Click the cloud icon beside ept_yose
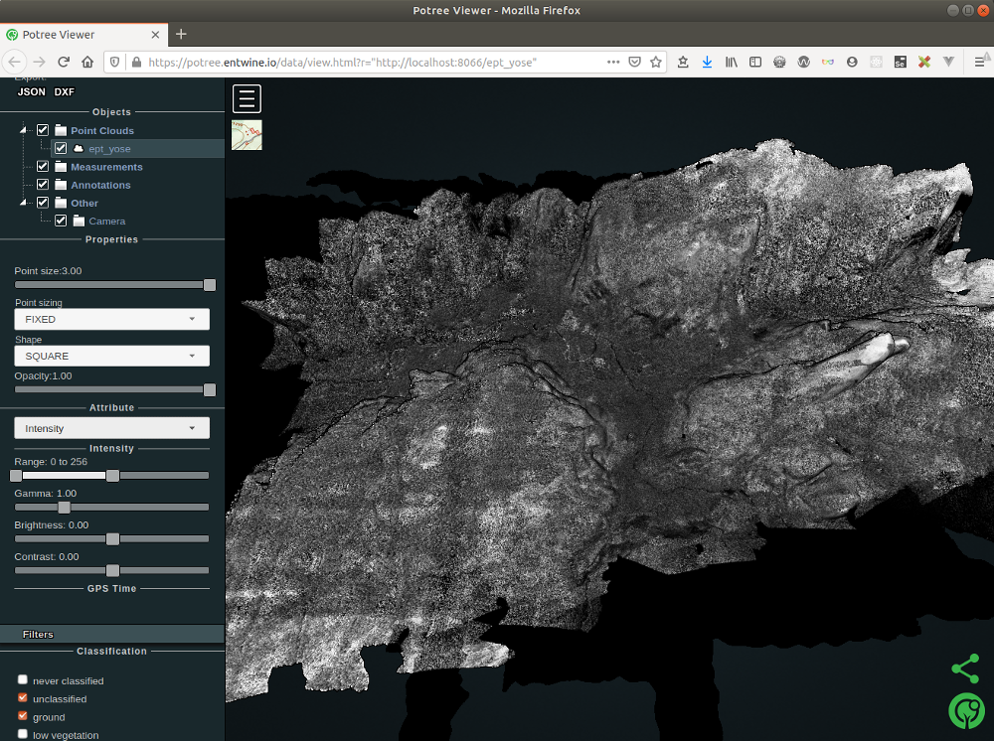Viewport: 994px width, 741px height. point(79,148)
